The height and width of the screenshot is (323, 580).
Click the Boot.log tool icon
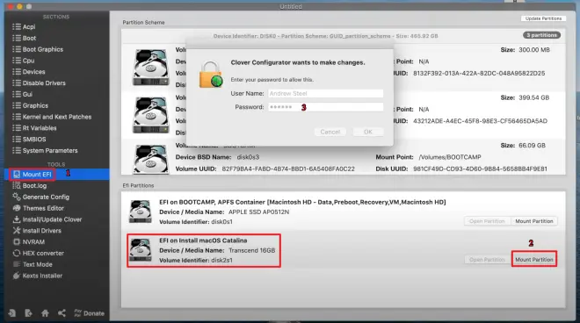[x=17, y=185]
